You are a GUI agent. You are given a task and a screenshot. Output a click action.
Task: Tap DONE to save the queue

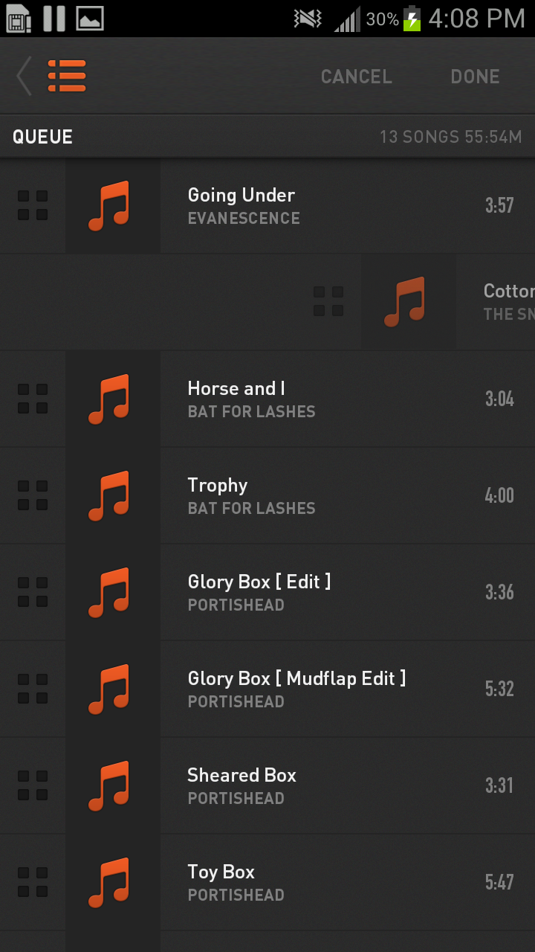(x=475, y=77)
